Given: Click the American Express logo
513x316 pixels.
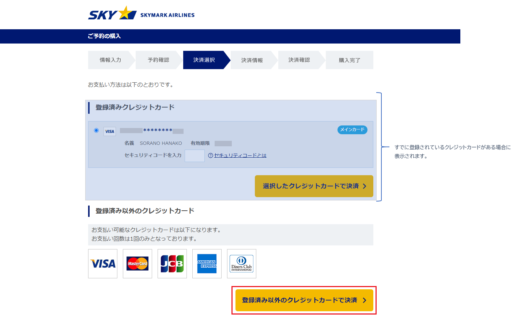Looking at the screenshot, I should 207,264.
